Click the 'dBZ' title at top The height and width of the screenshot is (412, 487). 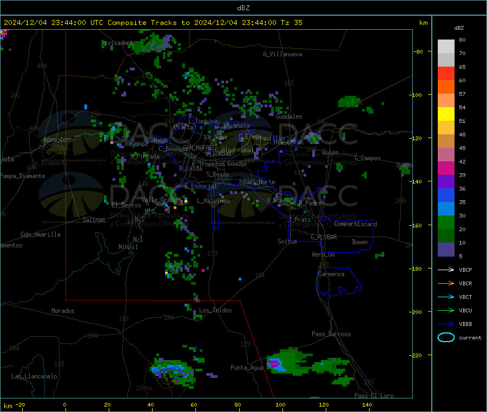(x=243, y=8)
